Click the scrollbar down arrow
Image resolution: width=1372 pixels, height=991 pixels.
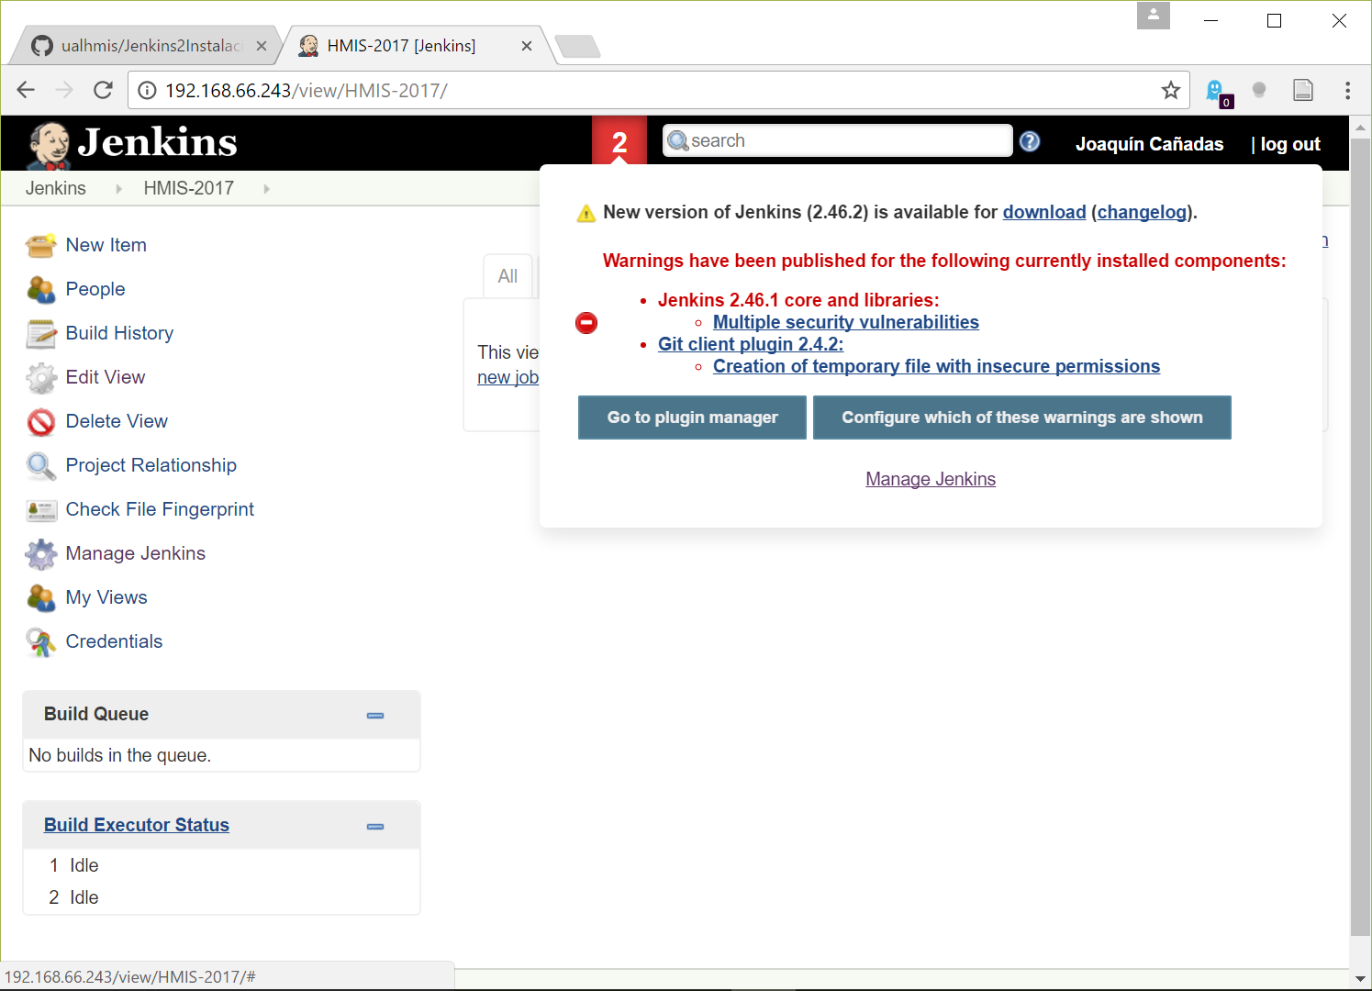(x=1360, y=978)
